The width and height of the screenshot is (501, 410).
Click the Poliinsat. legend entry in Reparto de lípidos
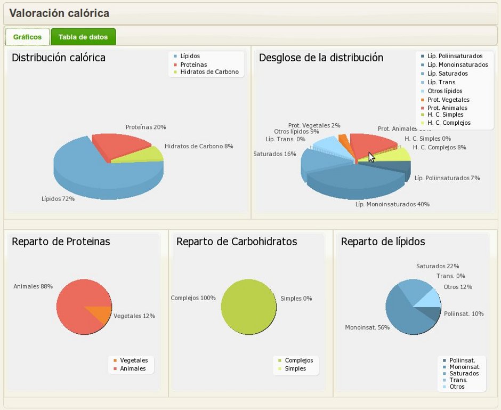point(459,360)
